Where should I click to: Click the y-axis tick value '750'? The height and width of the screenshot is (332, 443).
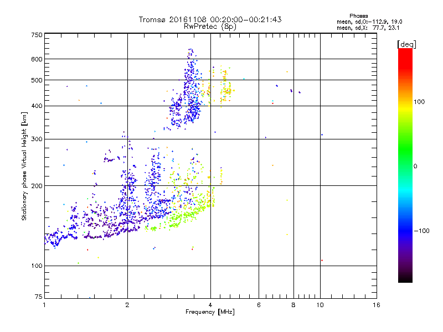pos(37,35)
